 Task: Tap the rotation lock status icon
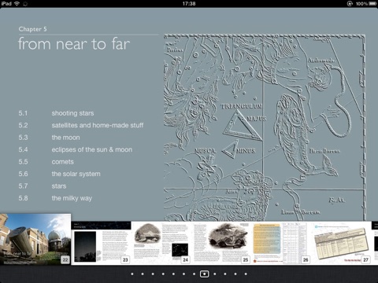tap(350, 4)
